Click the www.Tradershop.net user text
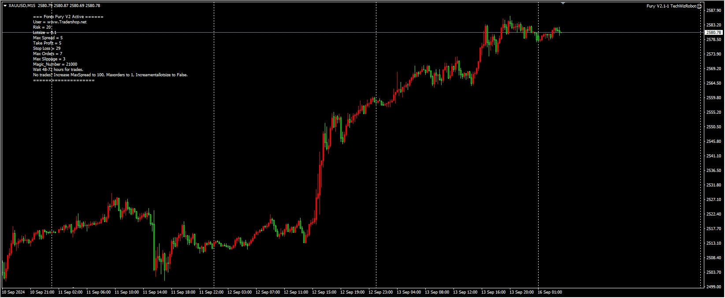The width and height of the screenshot is (725, 298). tap(67, 22)
